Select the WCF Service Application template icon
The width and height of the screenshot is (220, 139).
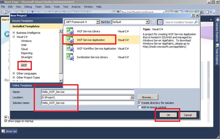coord(70,40)
